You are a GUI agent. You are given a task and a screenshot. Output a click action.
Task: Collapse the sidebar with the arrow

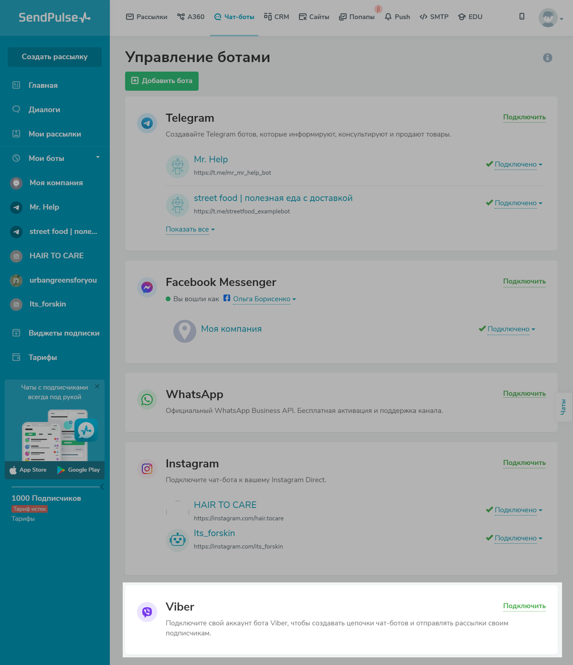(102, 486)
